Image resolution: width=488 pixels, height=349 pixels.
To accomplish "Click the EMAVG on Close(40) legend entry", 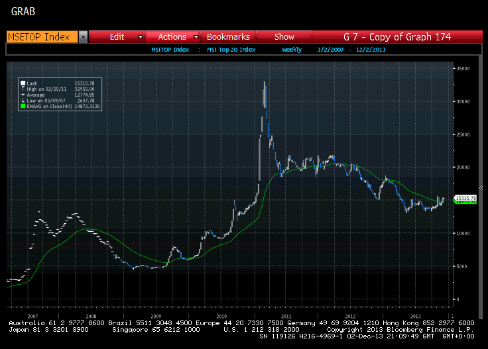I will 60,106.
